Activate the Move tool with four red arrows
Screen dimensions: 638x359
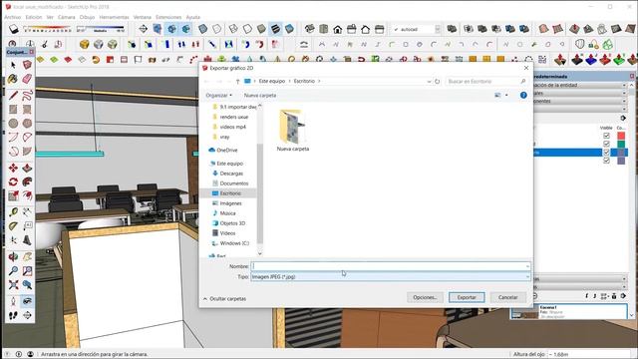click(x=13, y=168)
